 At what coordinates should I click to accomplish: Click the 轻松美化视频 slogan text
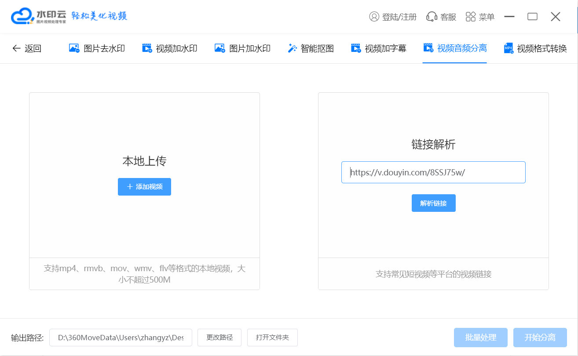(x=99, y=16)
